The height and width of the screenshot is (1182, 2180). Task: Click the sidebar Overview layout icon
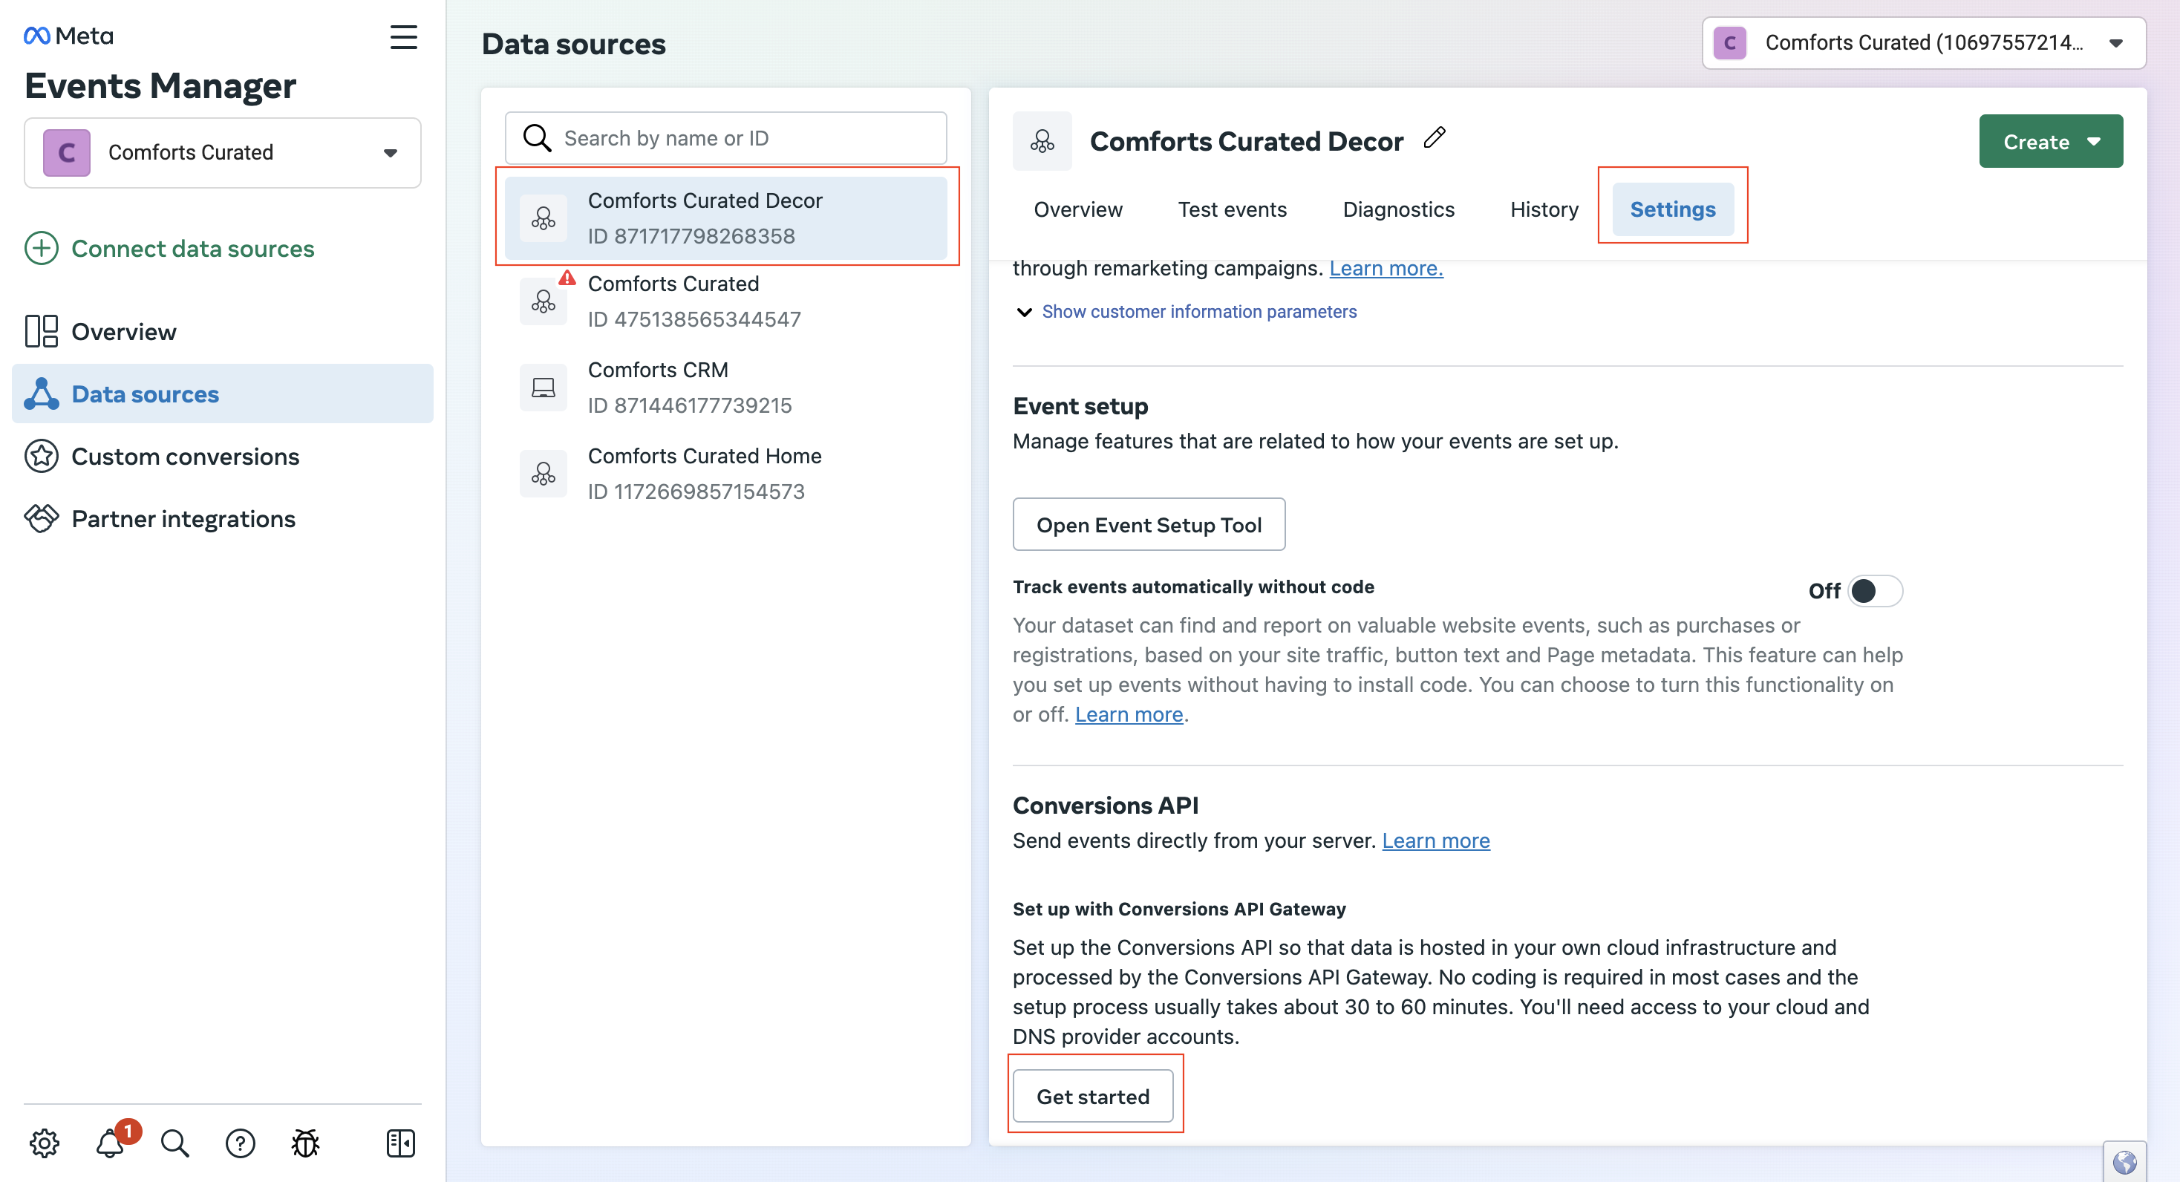(x=42, y=332)
